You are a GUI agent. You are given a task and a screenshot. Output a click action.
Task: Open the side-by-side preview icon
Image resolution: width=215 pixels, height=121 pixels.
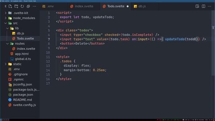tap(197, 6)
